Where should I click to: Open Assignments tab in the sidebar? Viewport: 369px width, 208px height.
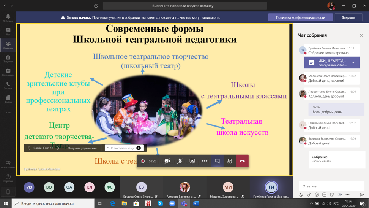pyautogui.click(x=8, y=59)
